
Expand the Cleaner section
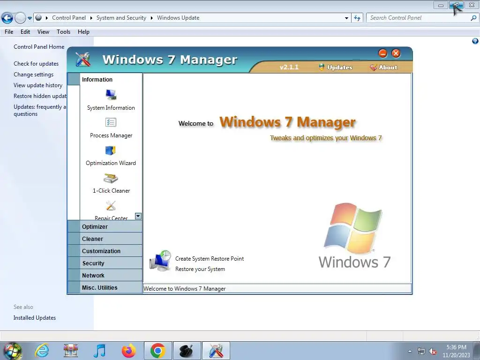(x=105, y=239)
